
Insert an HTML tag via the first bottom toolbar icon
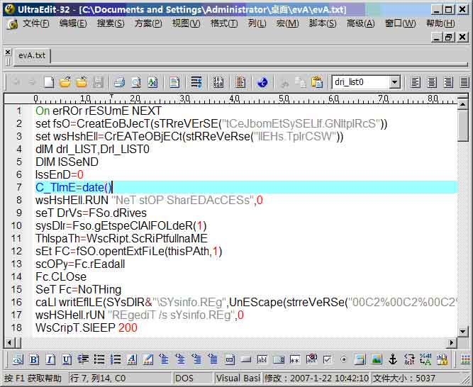18,359
